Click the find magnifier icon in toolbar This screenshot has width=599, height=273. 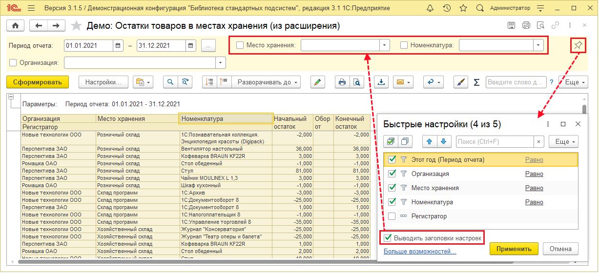click(170, 82)
